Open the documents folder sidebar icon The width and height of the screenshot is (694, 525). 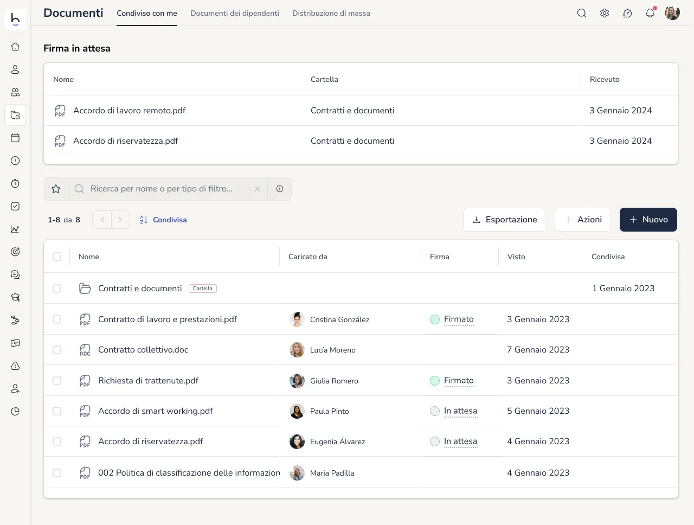click(15, 115)
